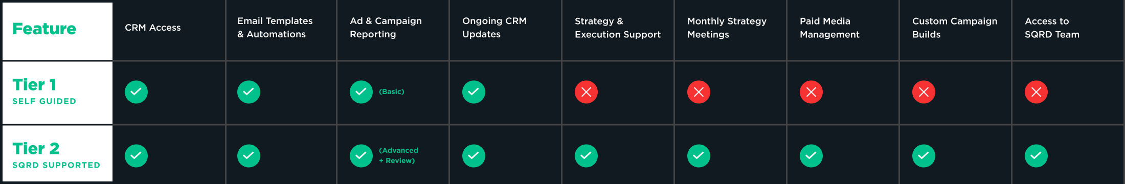Select the Tier 1 Self Guided row label
Screen dimensions: 1125x184
point(57,93)
